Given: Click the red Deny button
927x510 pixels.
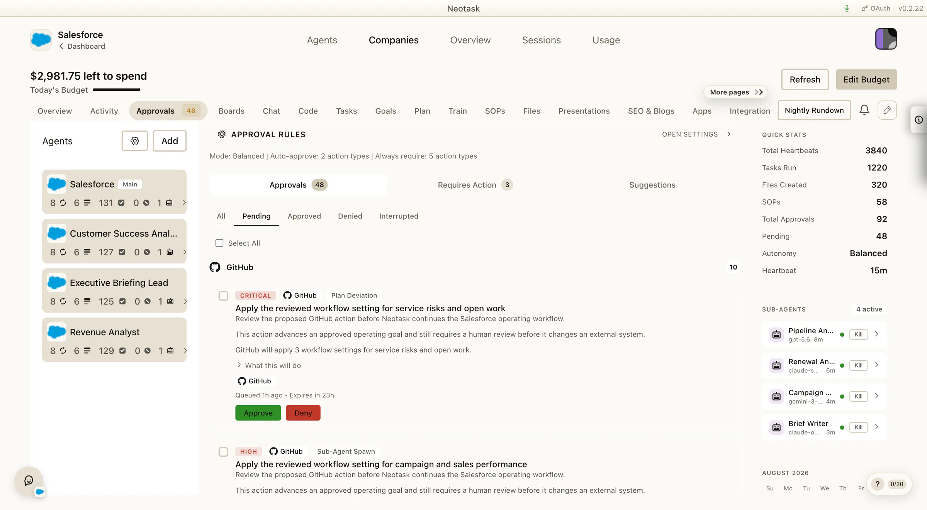Looking at the screenshot, I should point(303,413).
